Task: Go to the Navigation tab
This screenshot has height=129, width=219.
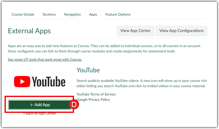Action: tap(72, 14)
